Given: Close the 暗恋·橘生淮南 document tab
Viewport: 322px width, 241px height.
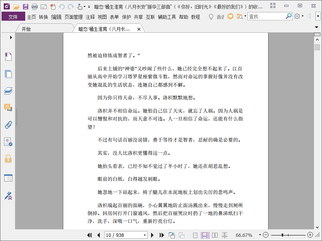Looking at the screenshot, I should (x=139, y=29).
